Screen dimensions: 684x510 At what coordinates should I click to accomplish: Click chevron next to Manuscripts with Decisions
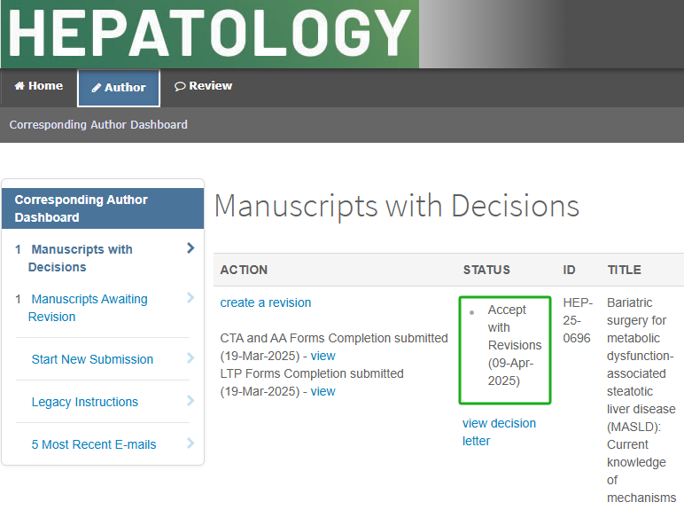(x=190, y=249)
